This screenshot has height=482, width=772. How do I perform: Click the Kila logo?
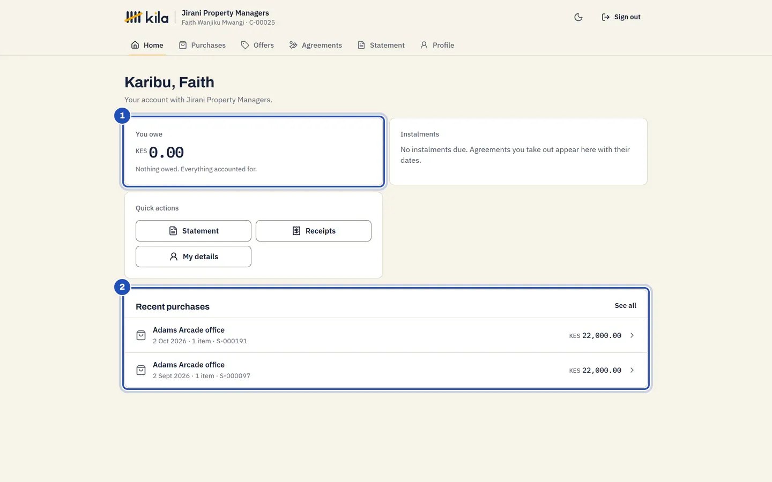[x=146, y=17]
